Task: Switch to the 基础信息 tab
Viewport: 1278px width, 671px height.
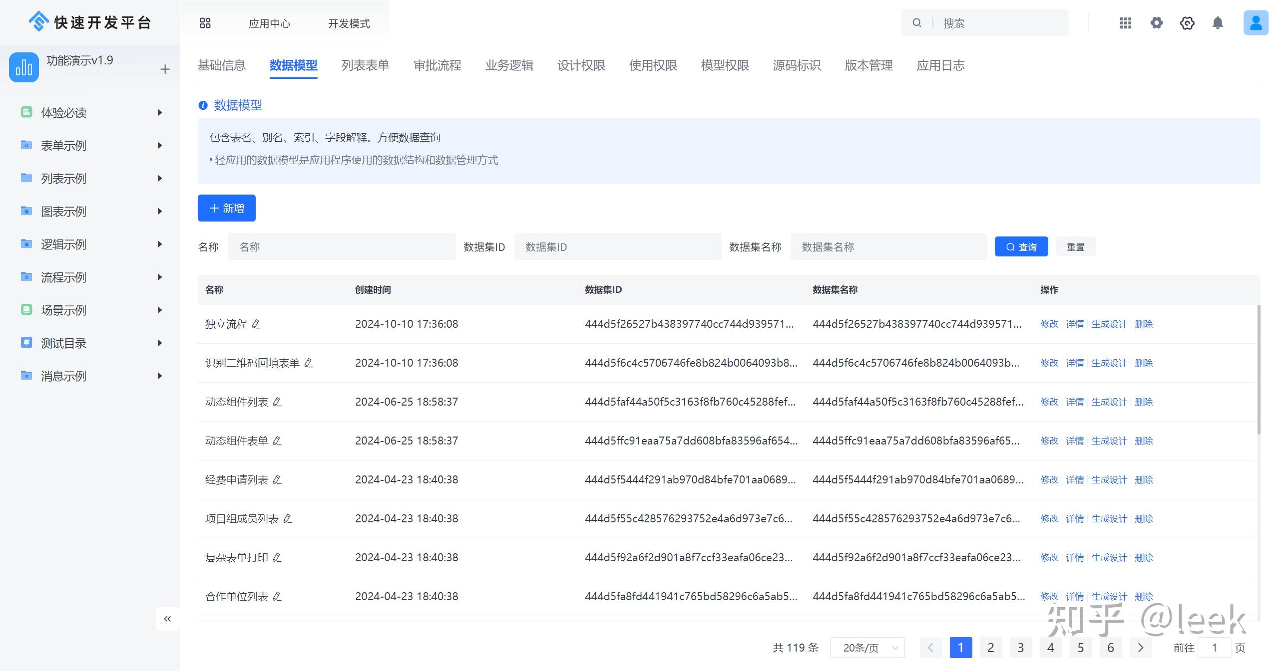Action: pyautogui.click(x=222, y=65)
